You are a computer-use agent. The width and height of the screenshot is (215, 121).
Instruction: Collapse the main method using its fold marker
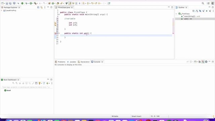tap(59, 14)
